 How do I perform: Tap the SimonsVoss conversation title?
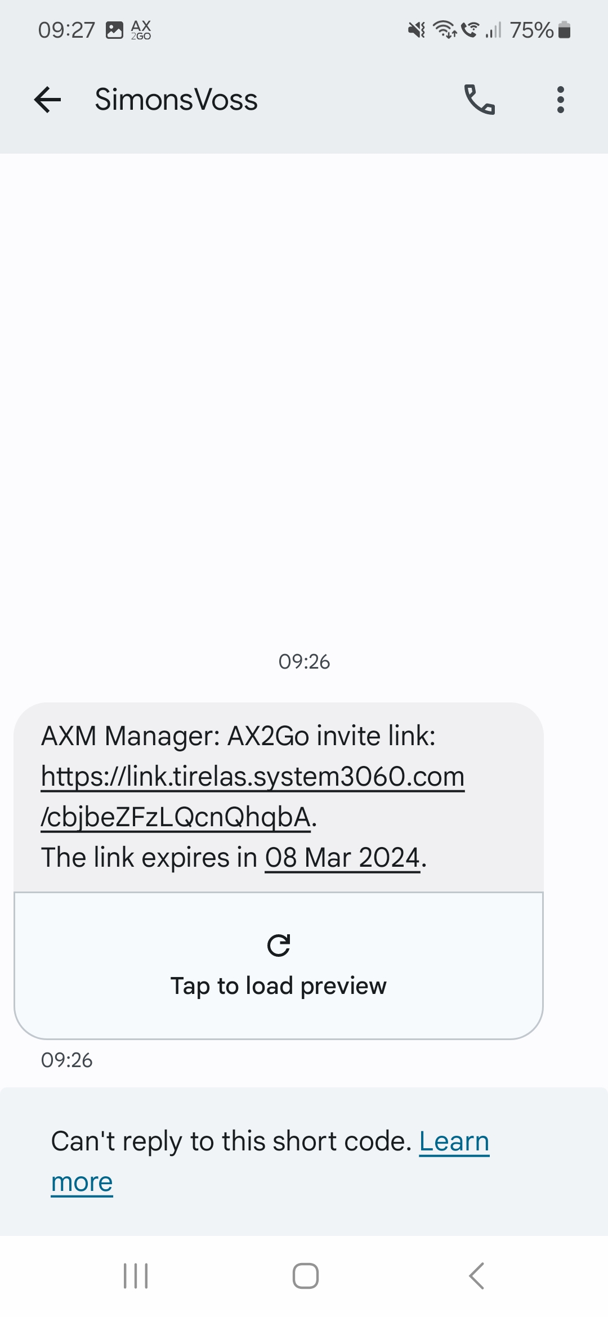(176, 100)
